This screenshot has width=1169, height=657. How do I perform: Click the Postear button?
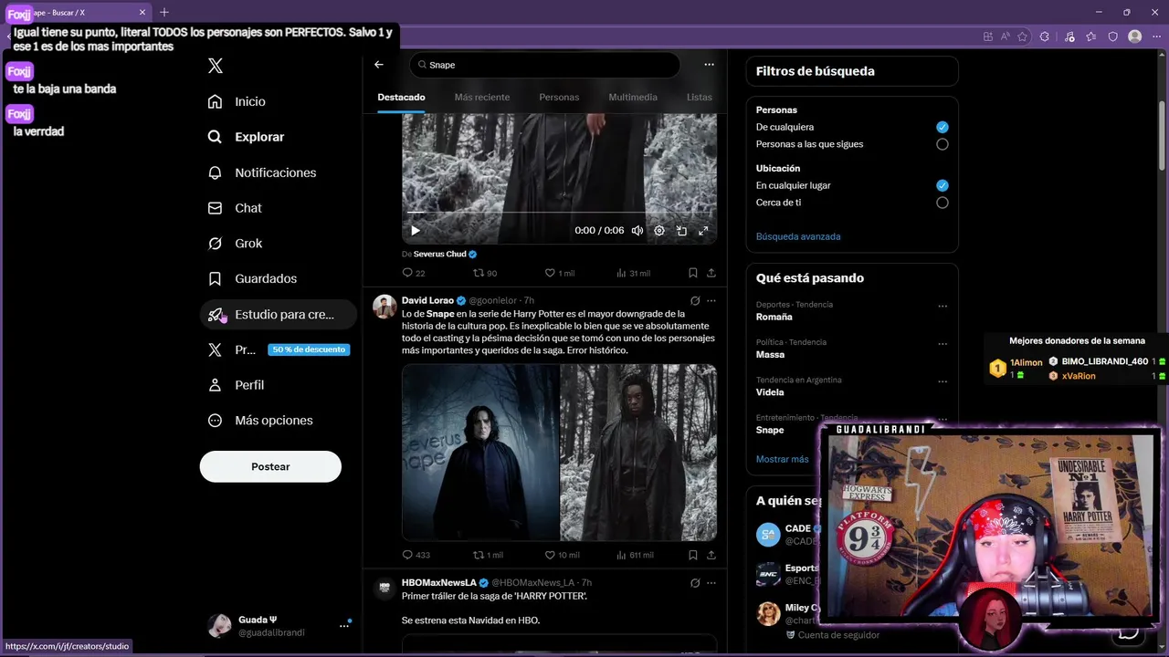tap(270, 466)
